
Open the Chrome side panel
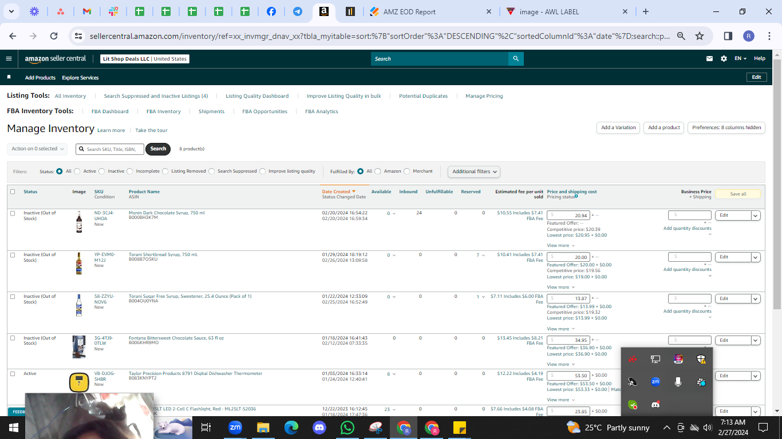click(x=728, y=36)
